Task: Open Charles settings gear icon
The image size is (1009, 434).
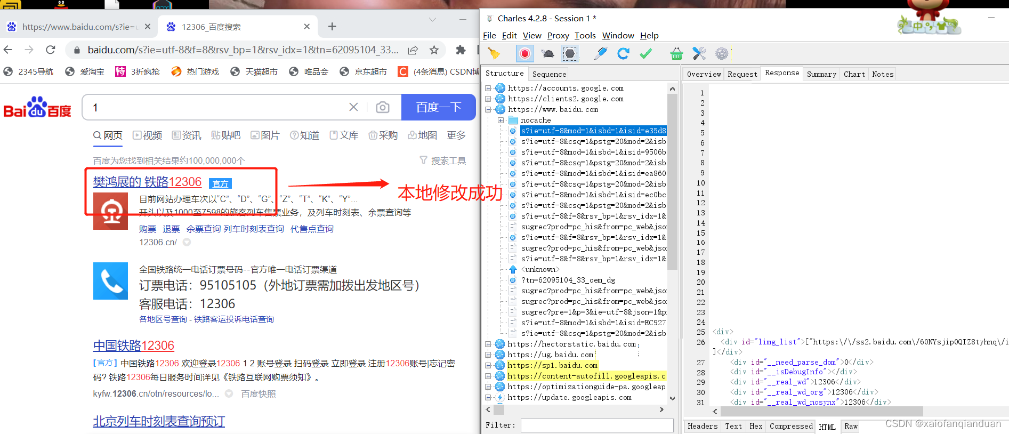Action: [x=722, y=53]
